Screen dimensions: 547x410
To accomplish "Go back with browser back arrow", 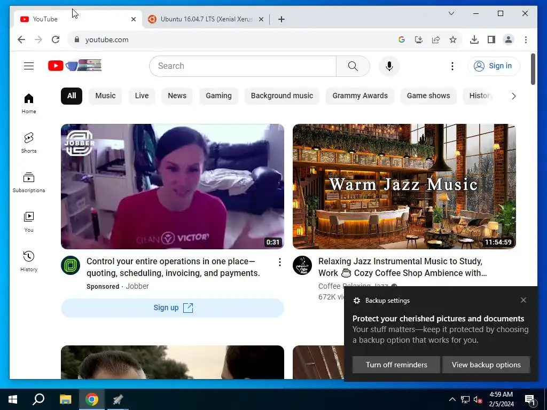I will point(21,40).
